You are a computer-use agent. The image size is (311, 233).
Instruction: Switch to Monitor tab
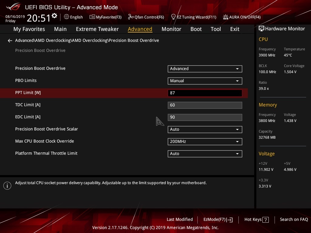[171, 29]
